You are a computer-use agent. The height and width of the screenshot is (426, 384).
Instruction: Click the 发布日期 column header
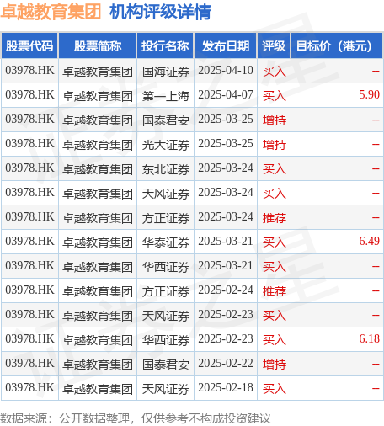226,45
